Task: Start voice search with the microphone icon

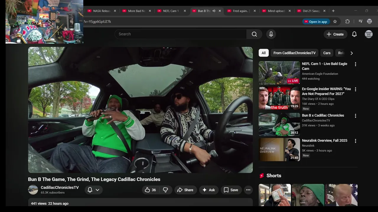Action: (x=271, y=34)
